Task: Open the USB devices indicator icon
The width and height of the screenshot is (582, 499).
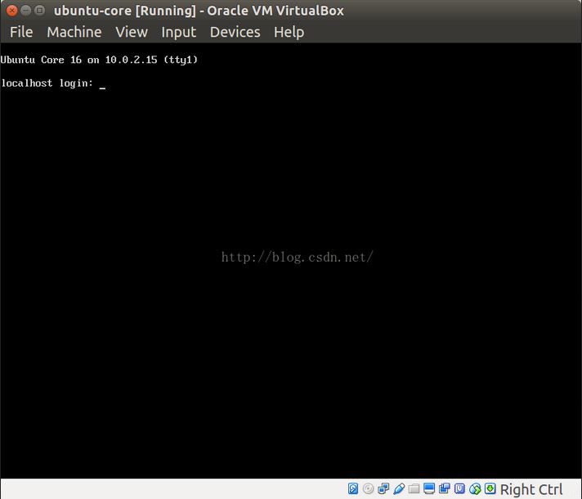Action: pos(399,489)
